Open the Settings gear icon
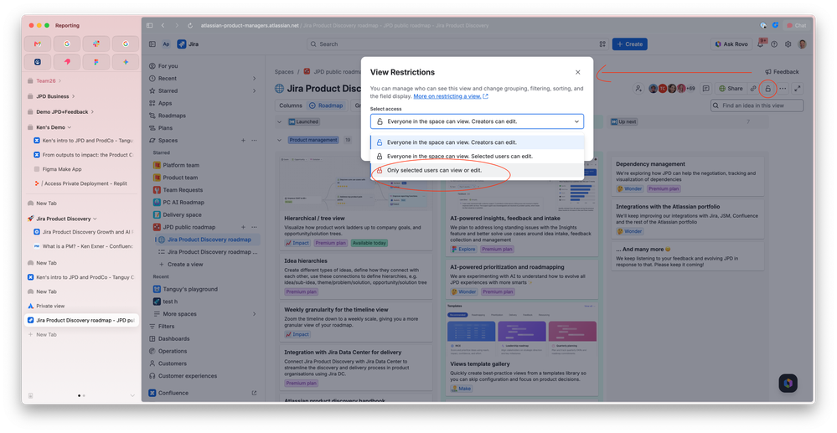This screenshot has width=837, height=433. click(788, 44)
